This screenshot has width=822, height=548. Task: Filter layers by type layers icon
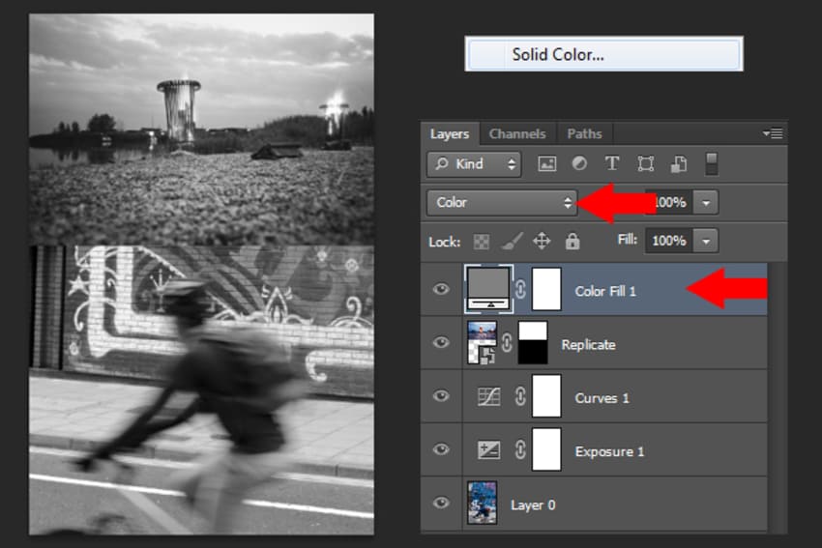[612, 163]
